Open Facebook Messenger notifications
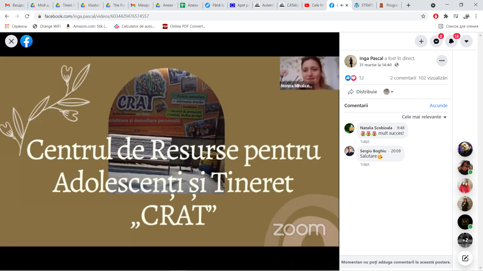This screenshot has height=271, width=483. pos(436,41)
